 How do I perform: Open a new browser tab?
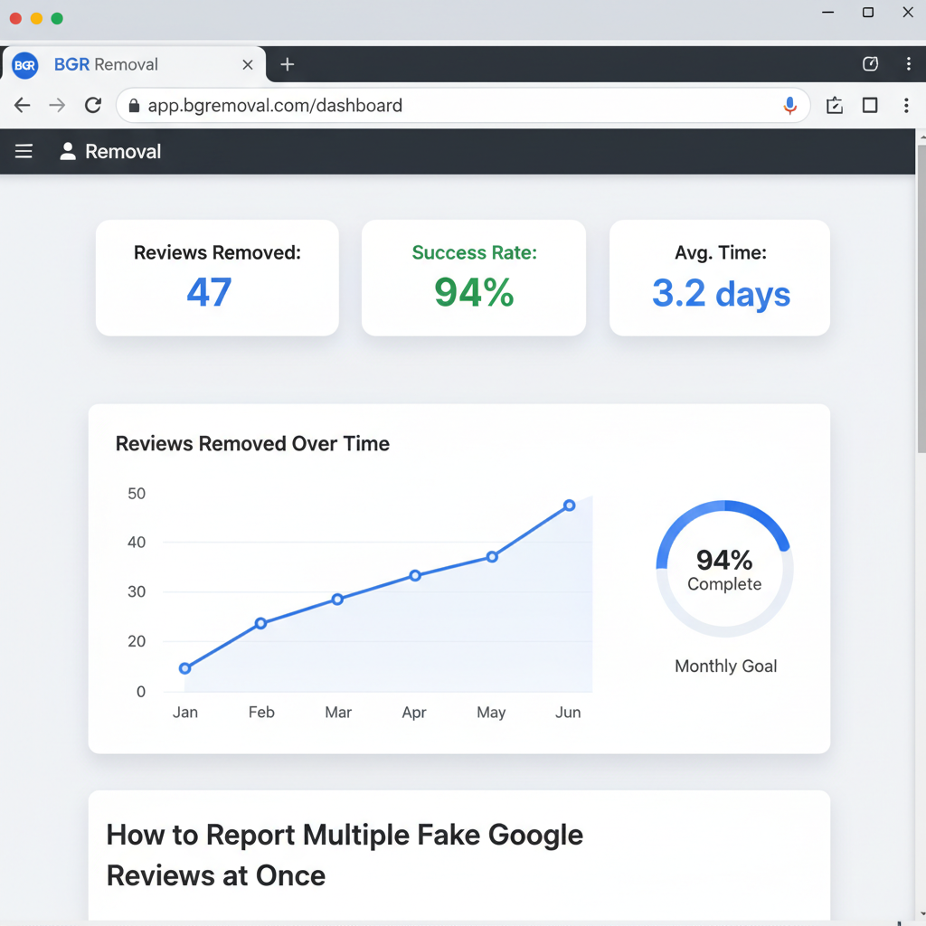pyautogui.click(x=287, y=64)
